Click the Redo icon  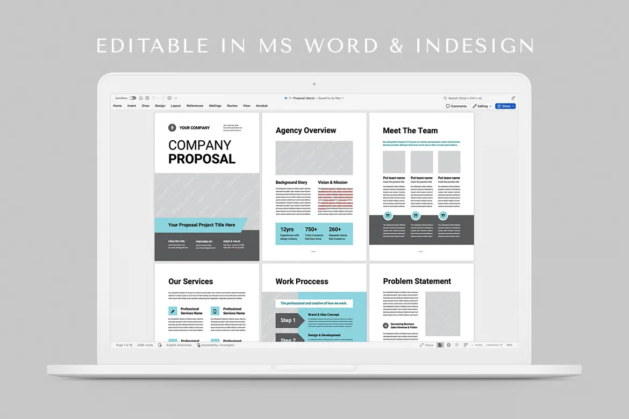163,98
